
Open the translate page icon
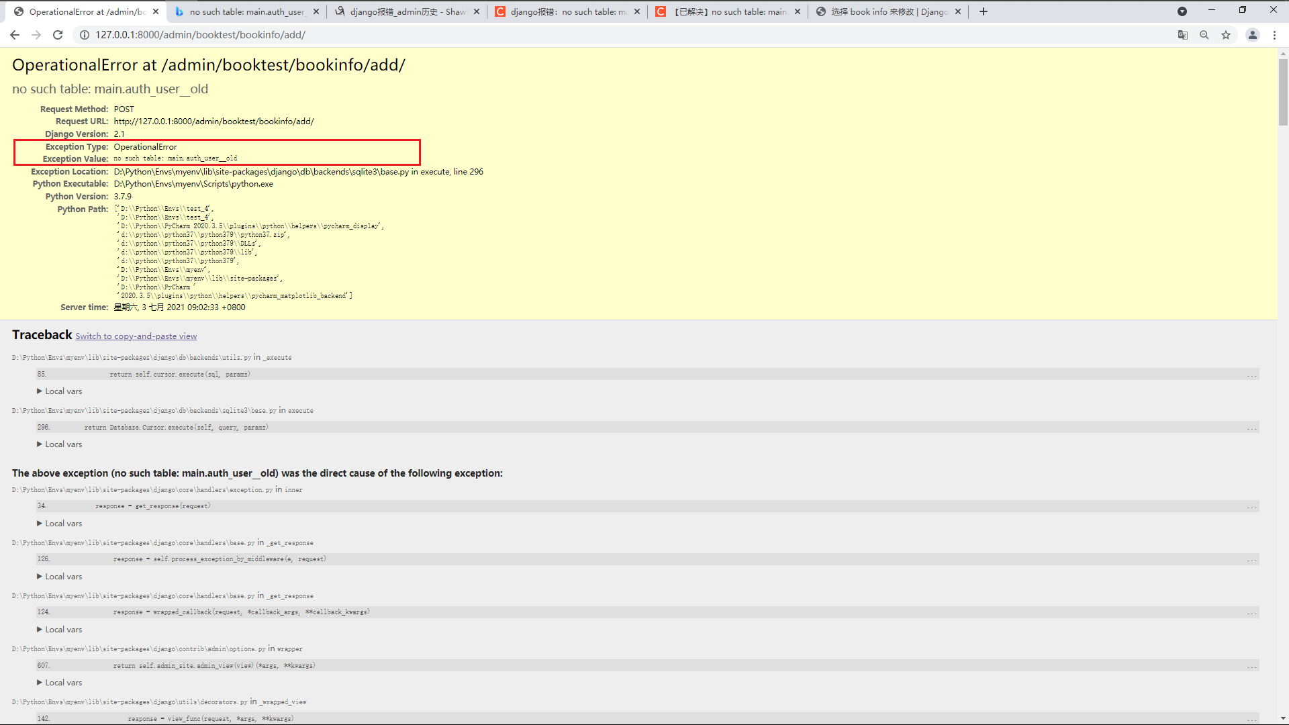pos(1183,35)
